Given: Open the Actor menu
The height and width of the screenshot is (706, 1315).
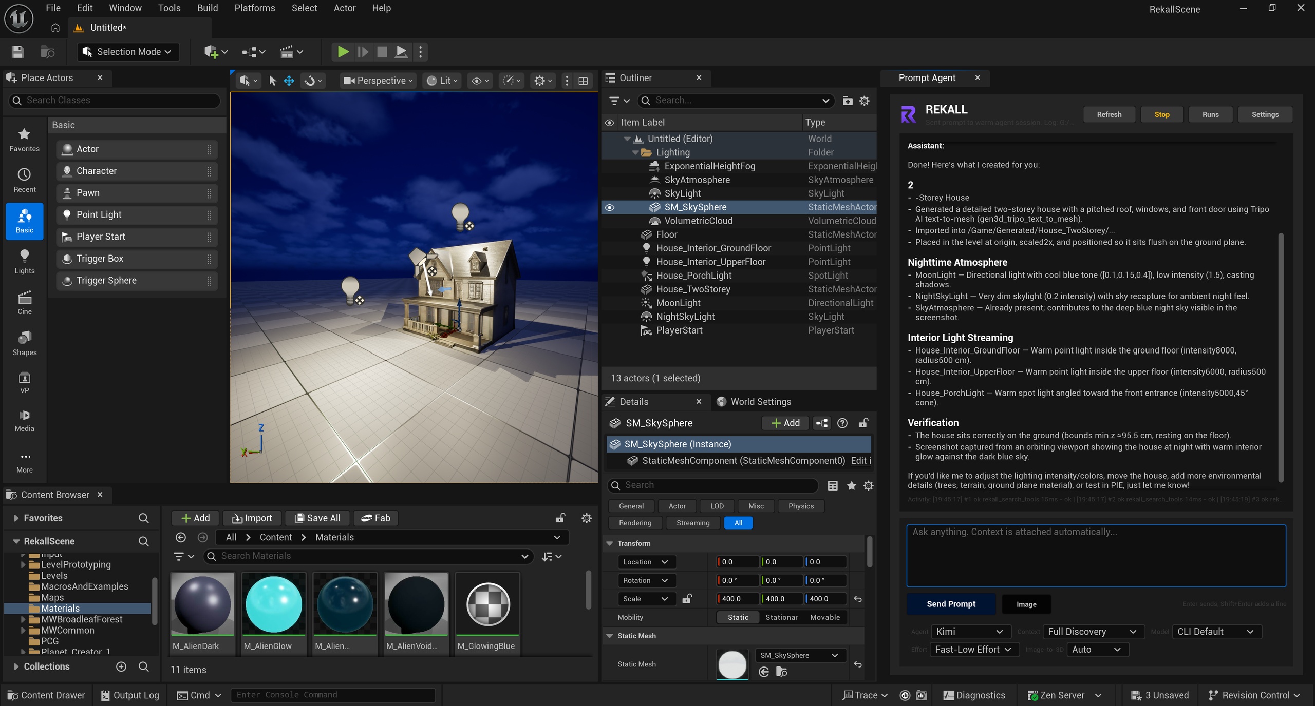Looking at the screenshot, I should pos(344,8).
